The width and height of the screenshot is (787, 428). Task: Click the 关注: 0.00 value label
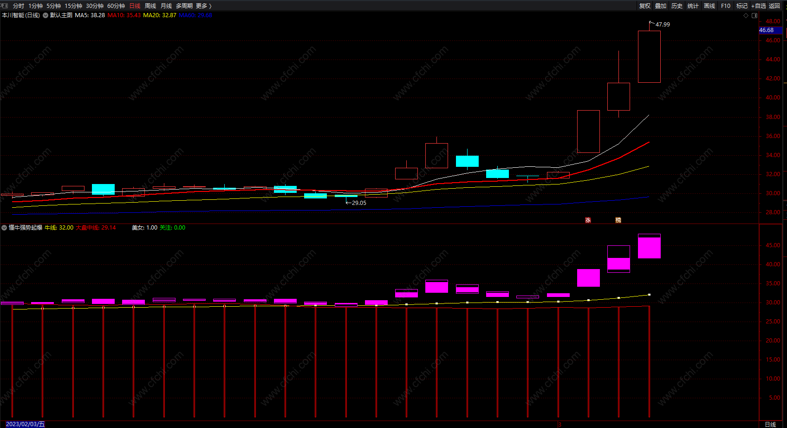[172, 228]
